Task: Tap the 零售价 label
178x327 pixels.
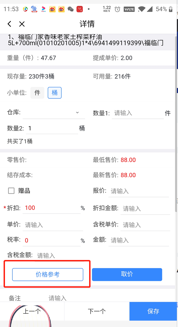Action: coord(17,160)
